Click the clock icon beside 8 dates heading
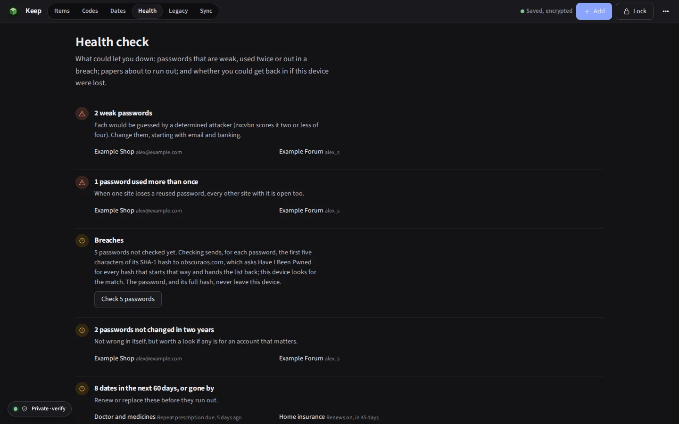Screen dimensions: 679x424 coord(82,389)
